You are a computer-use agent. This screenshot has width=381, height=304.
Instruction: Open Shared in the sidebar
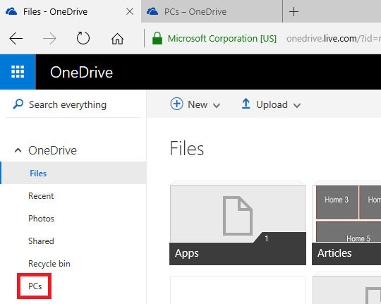point(41,241)
